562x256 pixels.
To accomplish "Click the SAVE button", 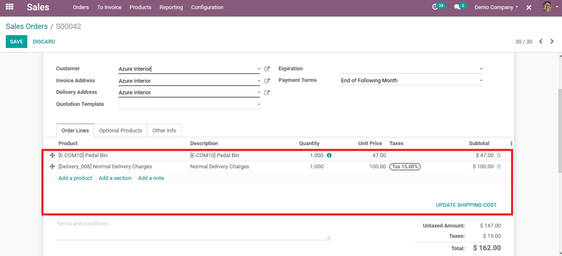I will click(x=16, y=41).
